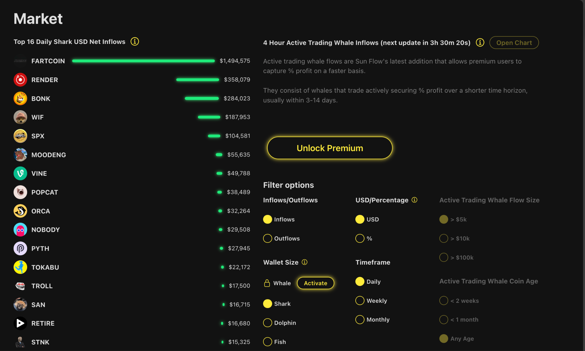The image size is (585, 351).
Task: Select the Outflows radio option
Action: (268, 238)
